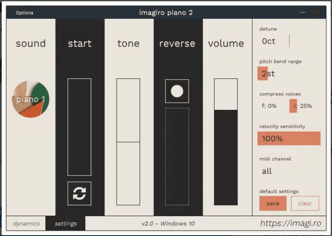Screen dimensions: 332x236
Task: Click the volume slider
Action: (x=226, y=142)
